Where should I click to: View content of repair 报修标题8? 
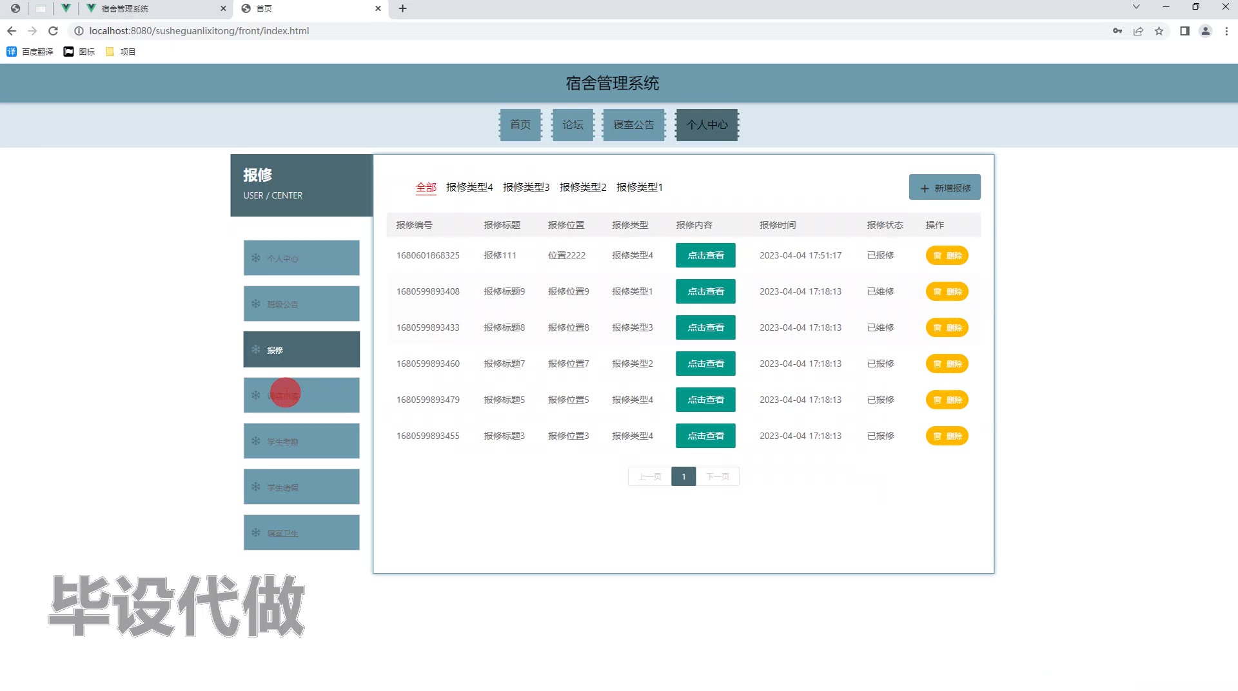click(705, 327)
